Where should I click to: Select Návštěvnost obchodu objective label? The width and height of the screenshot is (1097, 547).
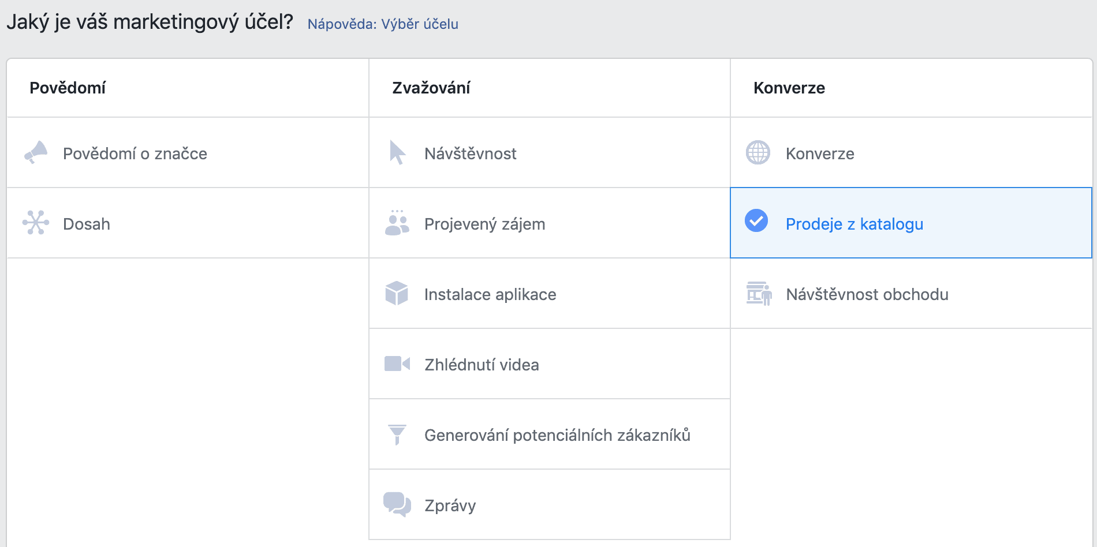867,294
